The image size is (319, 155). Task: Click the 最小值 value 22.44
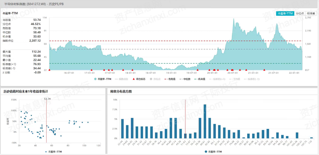coord(37,60)
